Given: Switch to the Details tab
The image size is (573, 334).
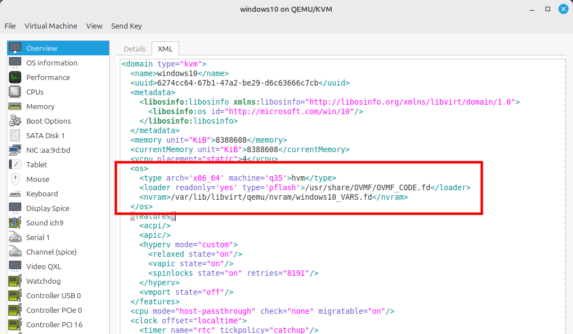Looking at the screenshot, I should click(134, 49).
